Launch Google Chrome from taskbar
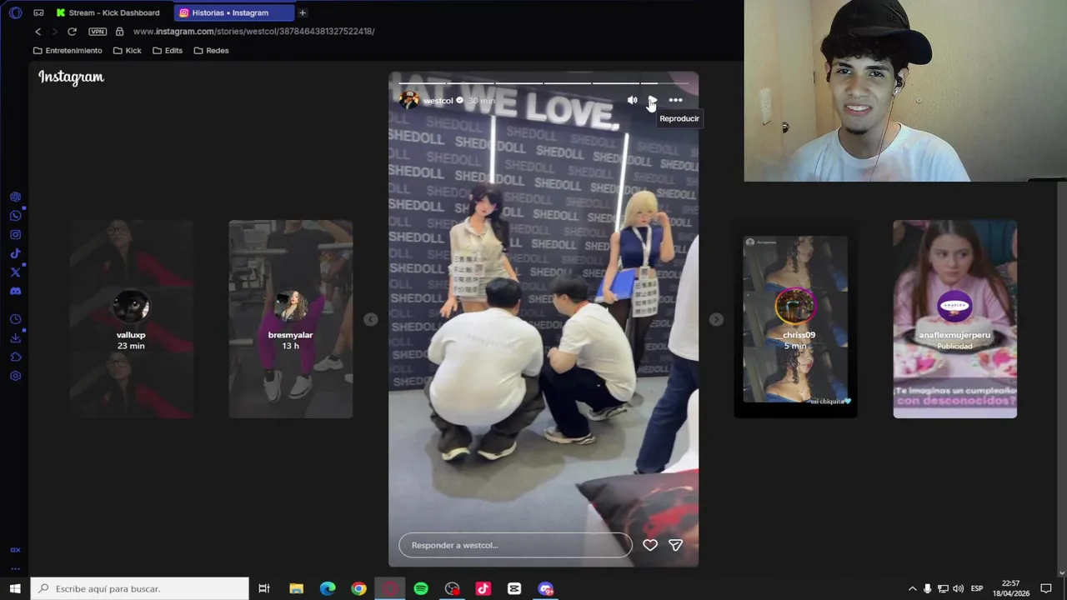 [x=358, y=588]
